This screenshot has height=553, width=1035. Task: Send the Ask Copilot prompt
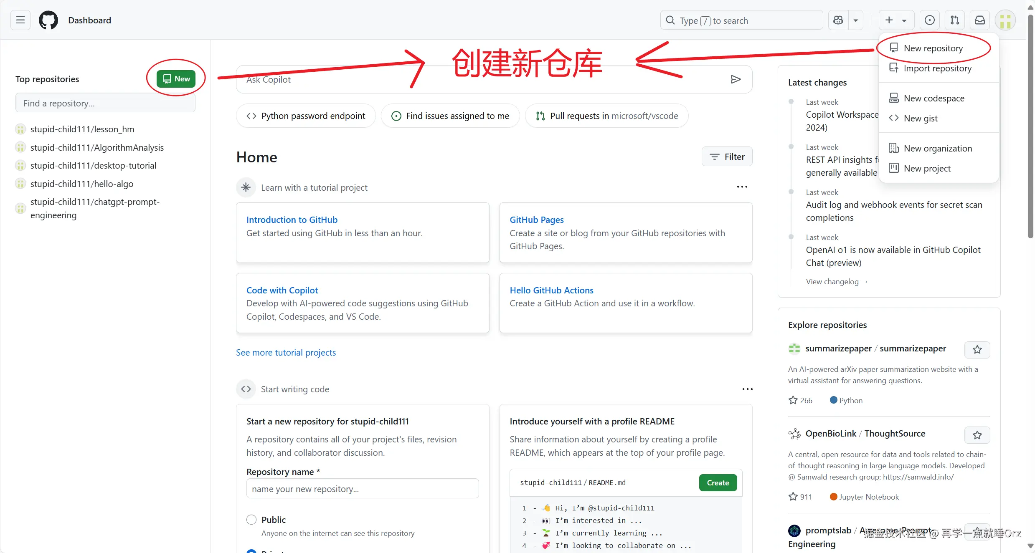click(x=736, y=79)
